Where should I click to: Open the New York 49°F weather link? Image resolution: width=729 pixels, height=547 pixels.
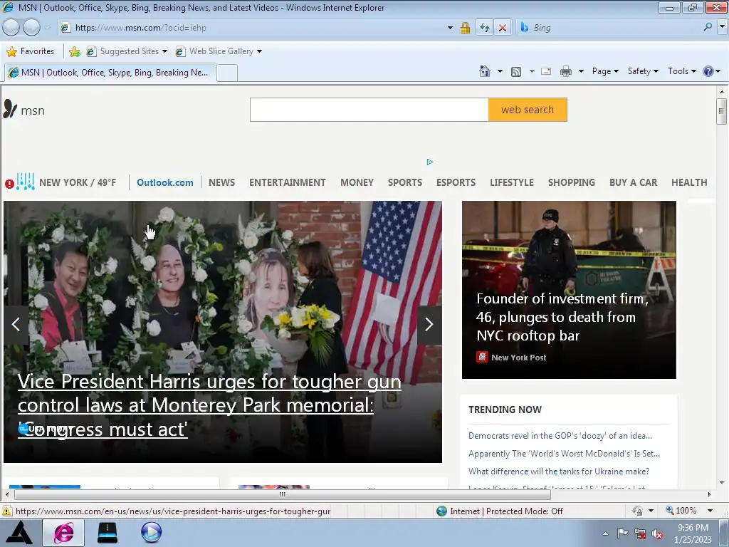[78, 182]
